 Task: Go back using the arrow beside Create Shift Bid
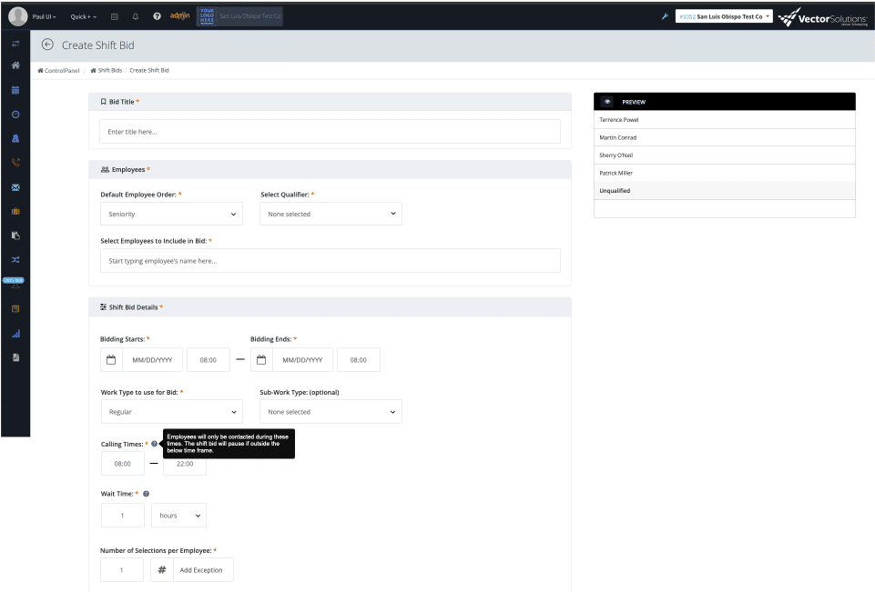[47, 45]
